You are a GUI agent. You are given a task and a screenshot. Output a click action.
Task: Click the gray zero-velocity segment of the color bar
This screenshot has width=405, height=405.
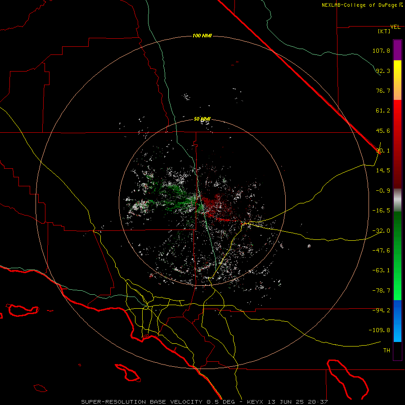point(397,200)
